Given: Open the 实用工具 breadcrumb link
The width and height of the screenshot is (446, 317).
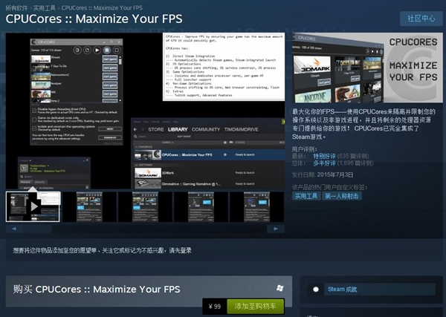Looking at the screenshot, I should tap(53, 5).
